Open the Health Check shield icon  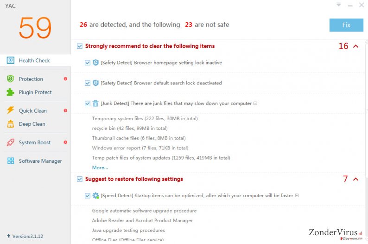pyautogui.click(x=10, y=60)
